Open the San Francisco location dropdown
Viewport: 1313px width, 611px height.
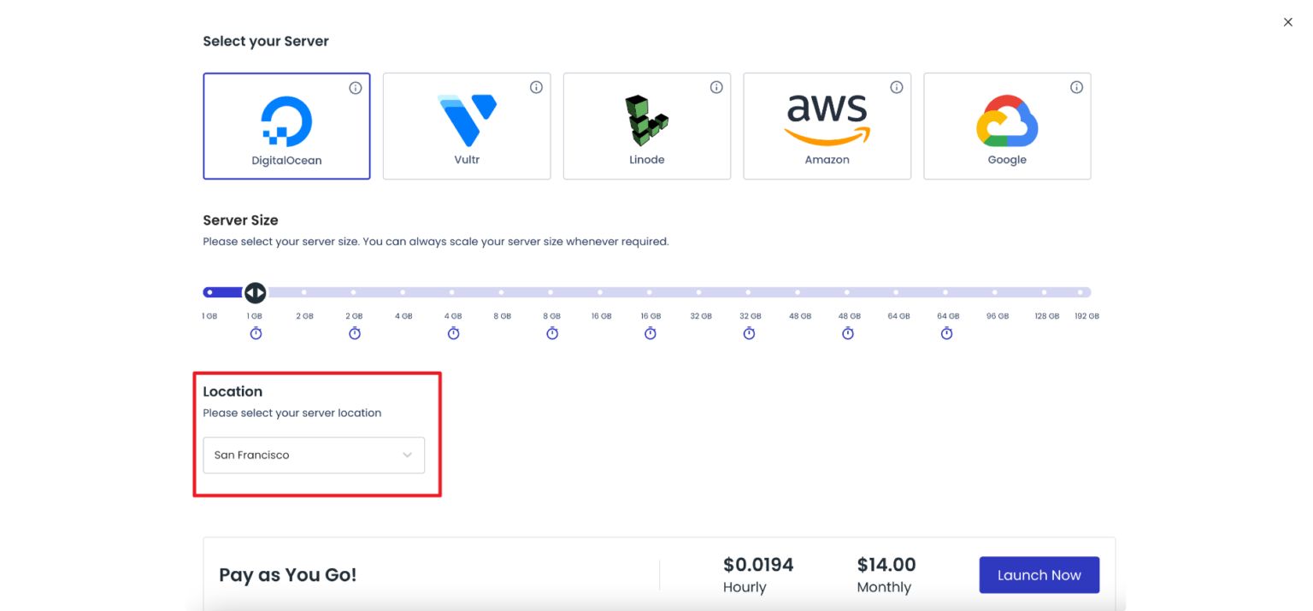coord(314,455)
